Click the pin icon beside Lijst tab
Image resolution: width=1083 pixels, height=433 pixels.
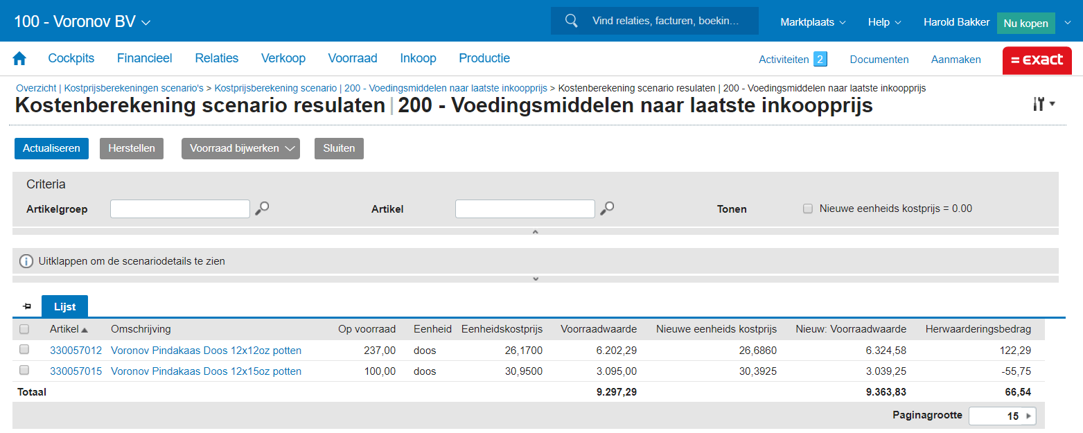27,306
